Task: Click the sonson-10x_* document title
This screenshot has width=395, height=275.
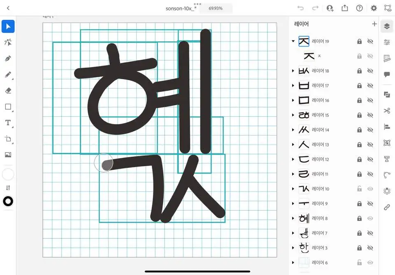Action: coord(181,8)
